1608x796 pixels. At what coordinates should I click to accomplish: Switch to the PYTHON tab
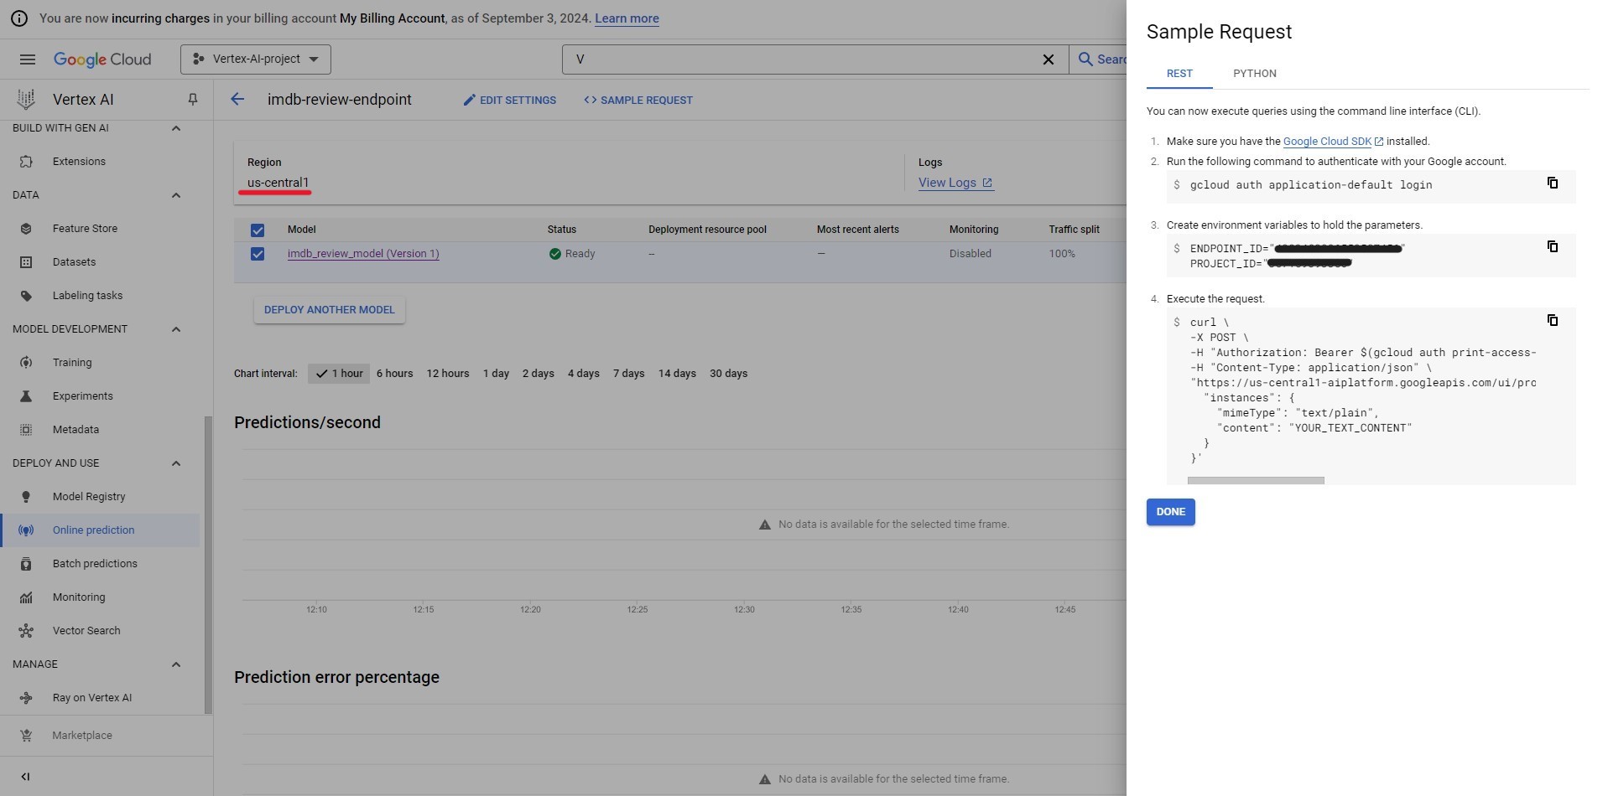[x=1255, y=74]
